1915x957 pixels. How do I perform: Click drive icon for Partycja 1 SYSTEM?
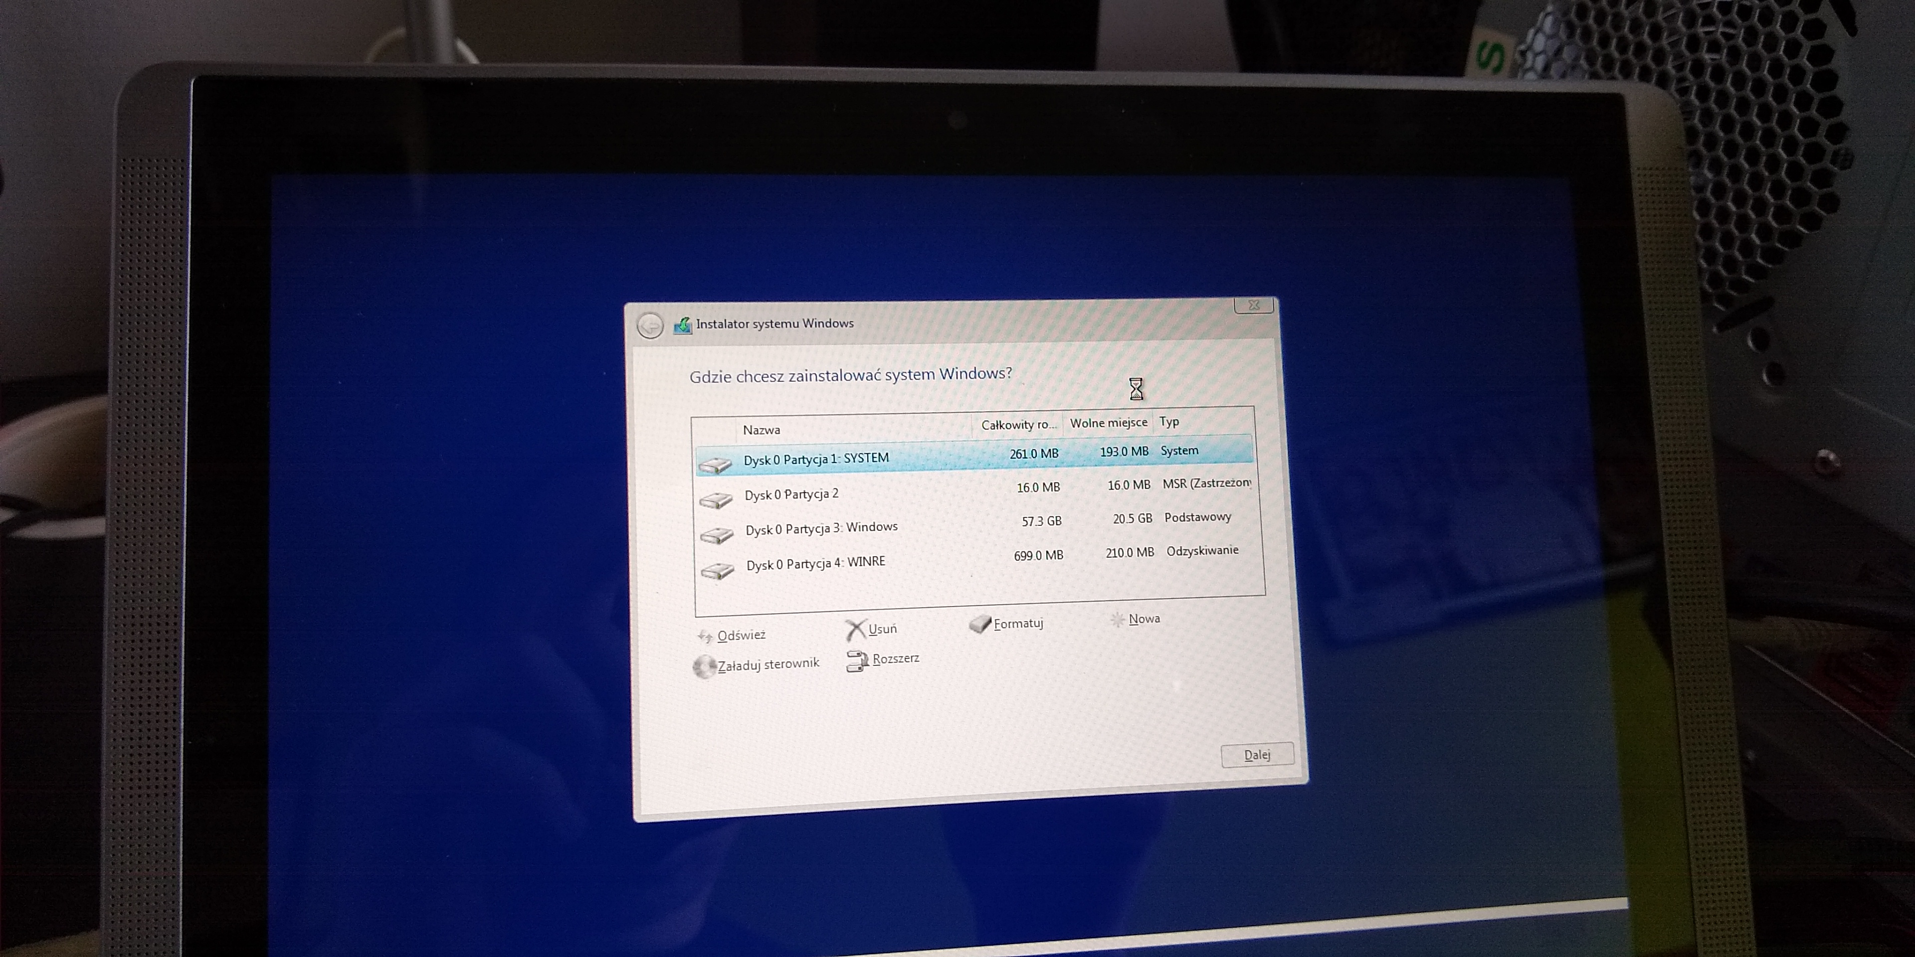[715, 466]
